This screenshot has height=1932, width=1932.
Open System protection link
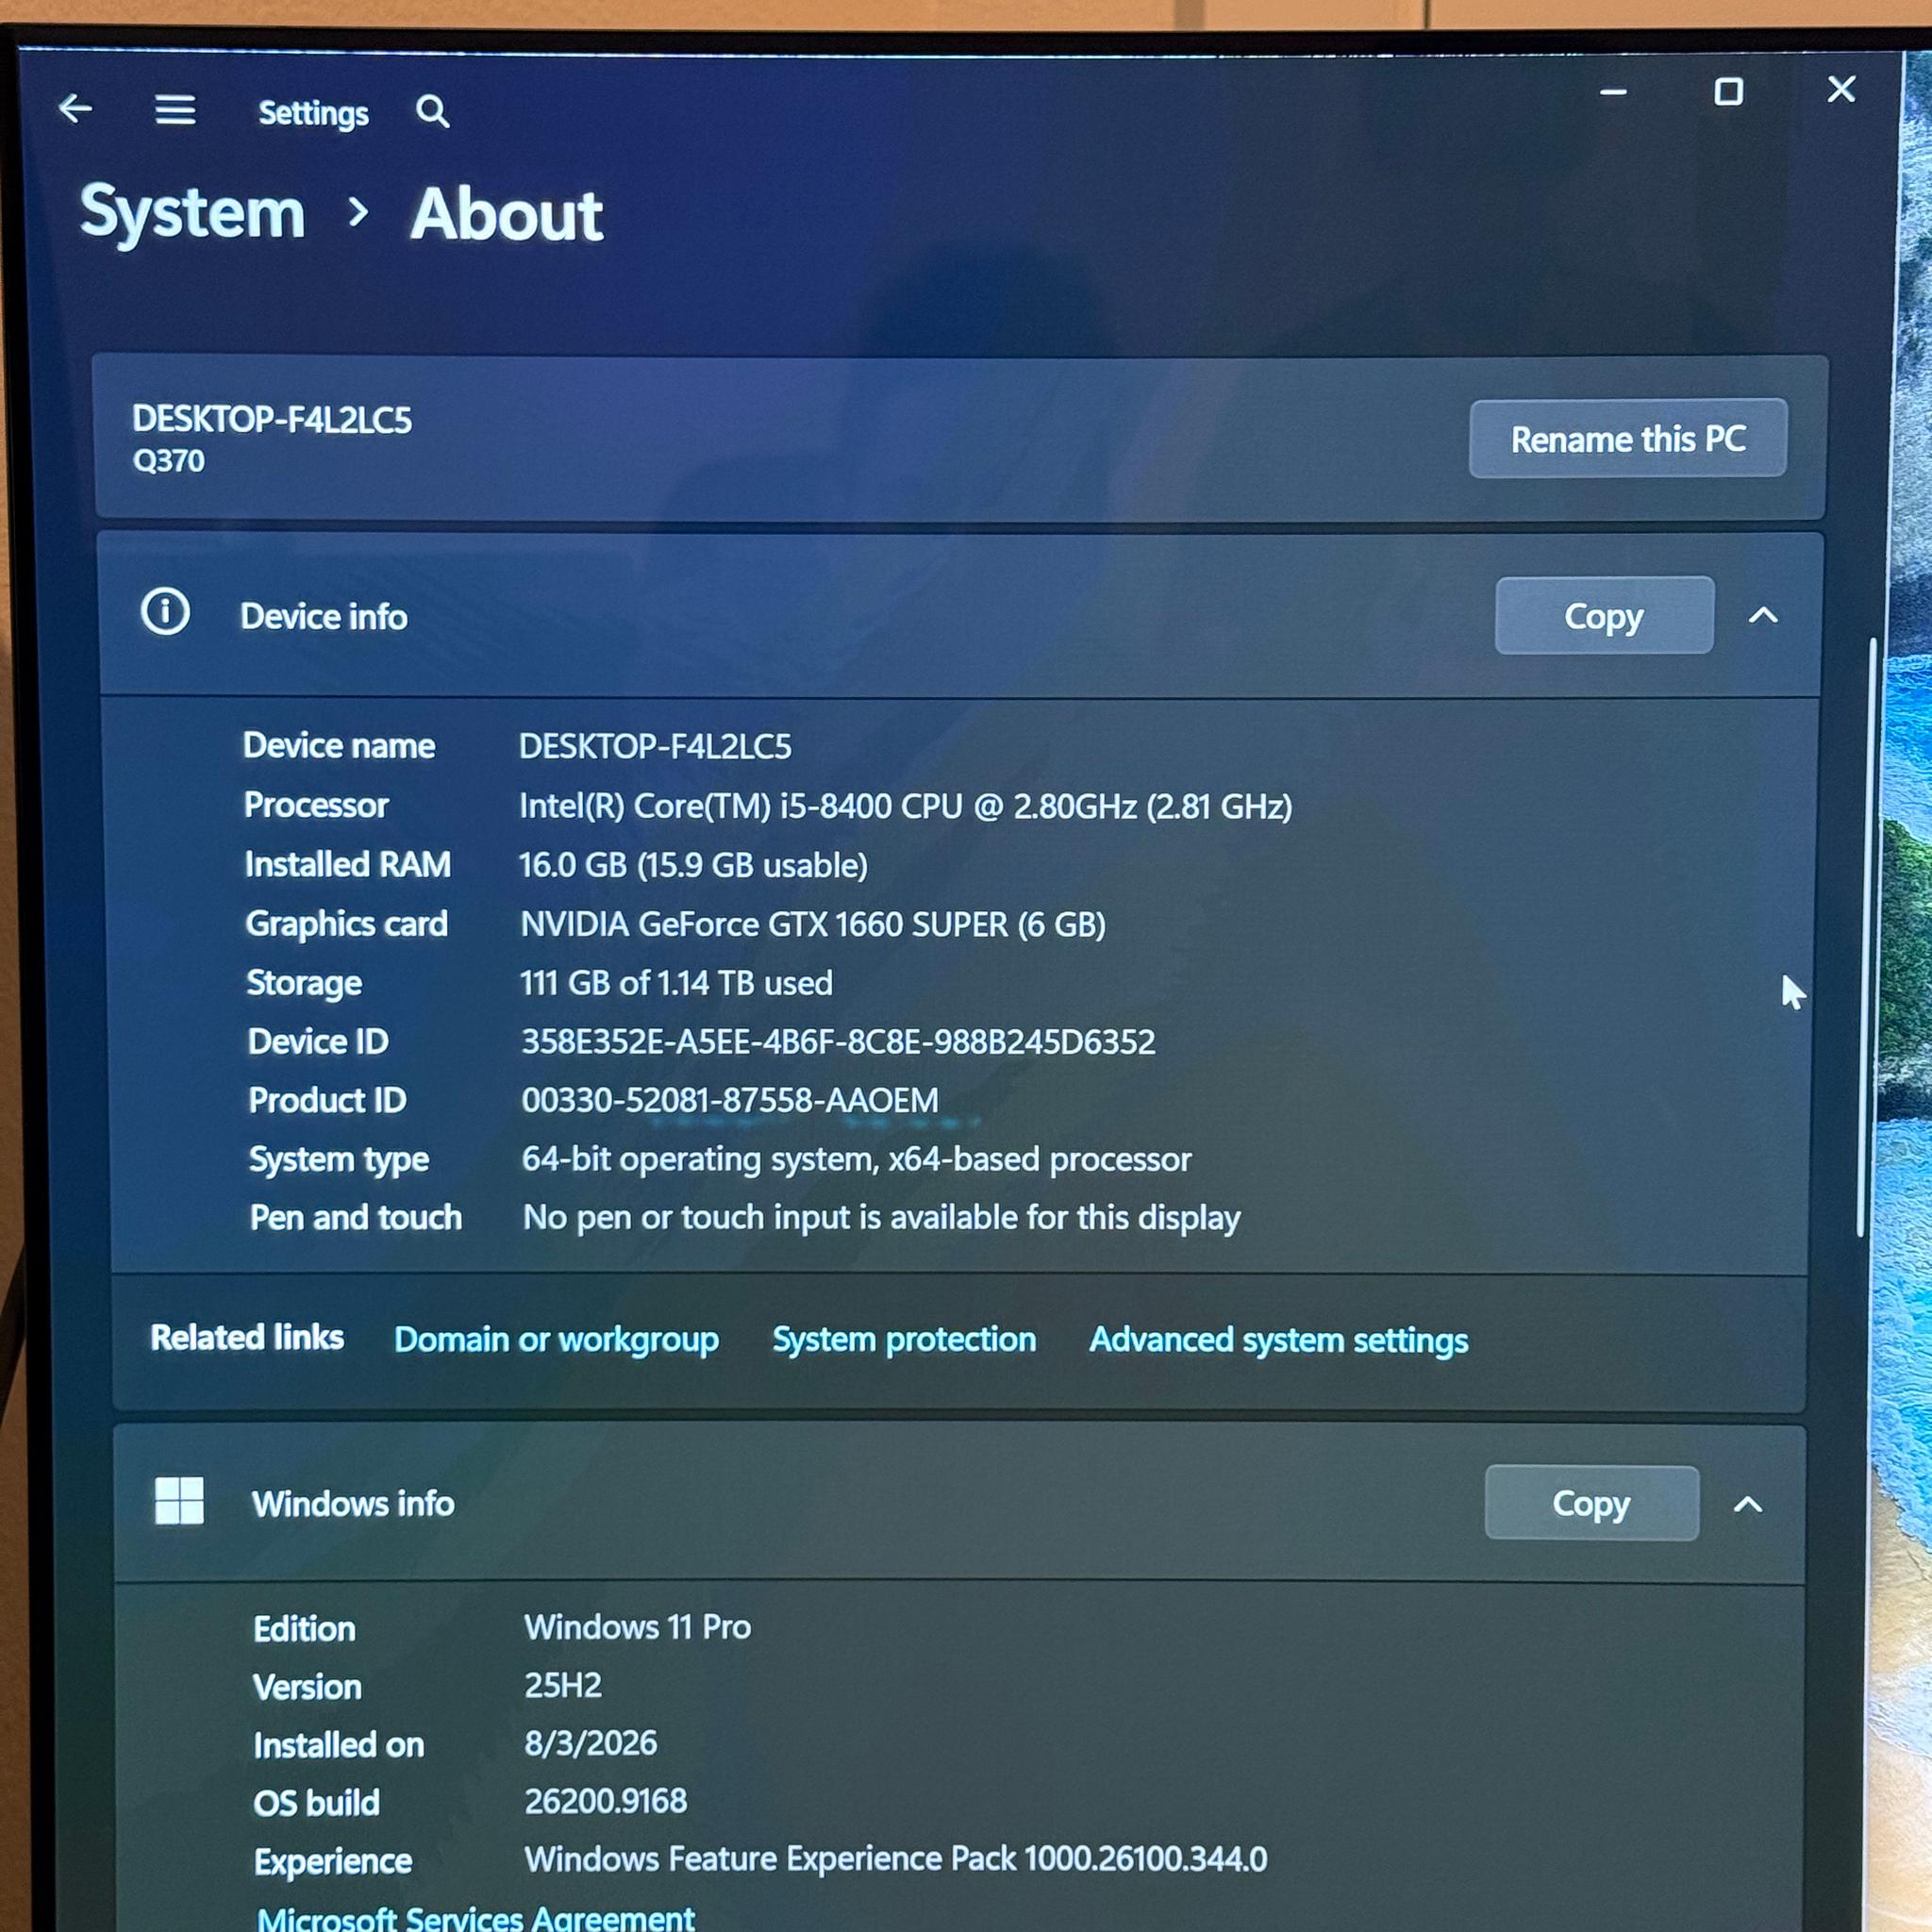coord(904,1339)
